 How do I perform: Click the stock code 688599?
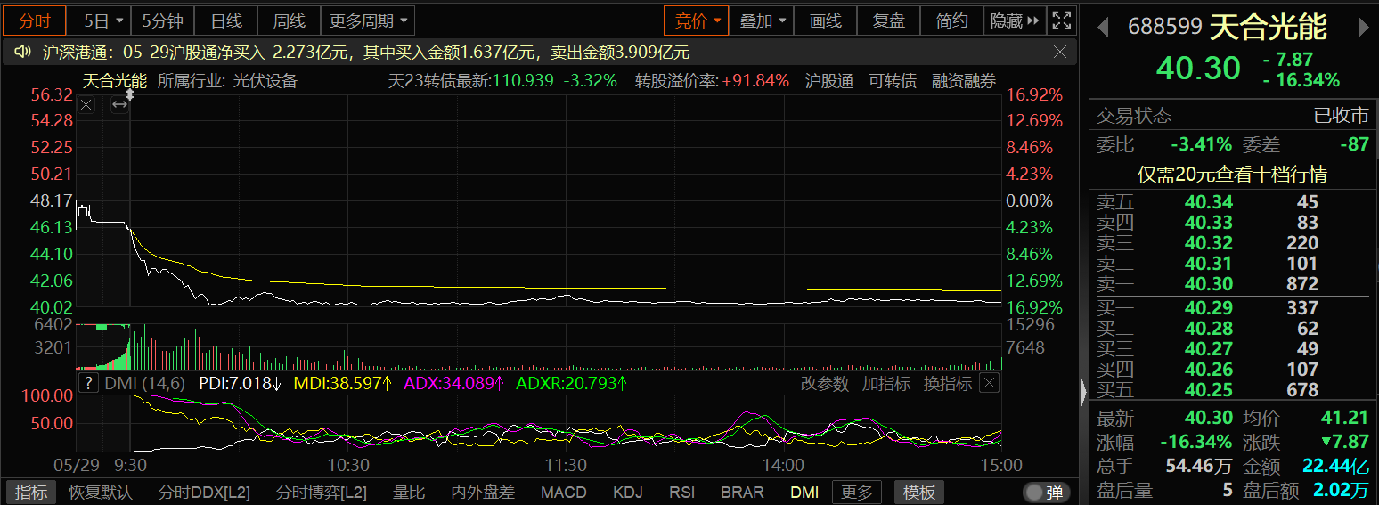click(x=1165, y=27)
